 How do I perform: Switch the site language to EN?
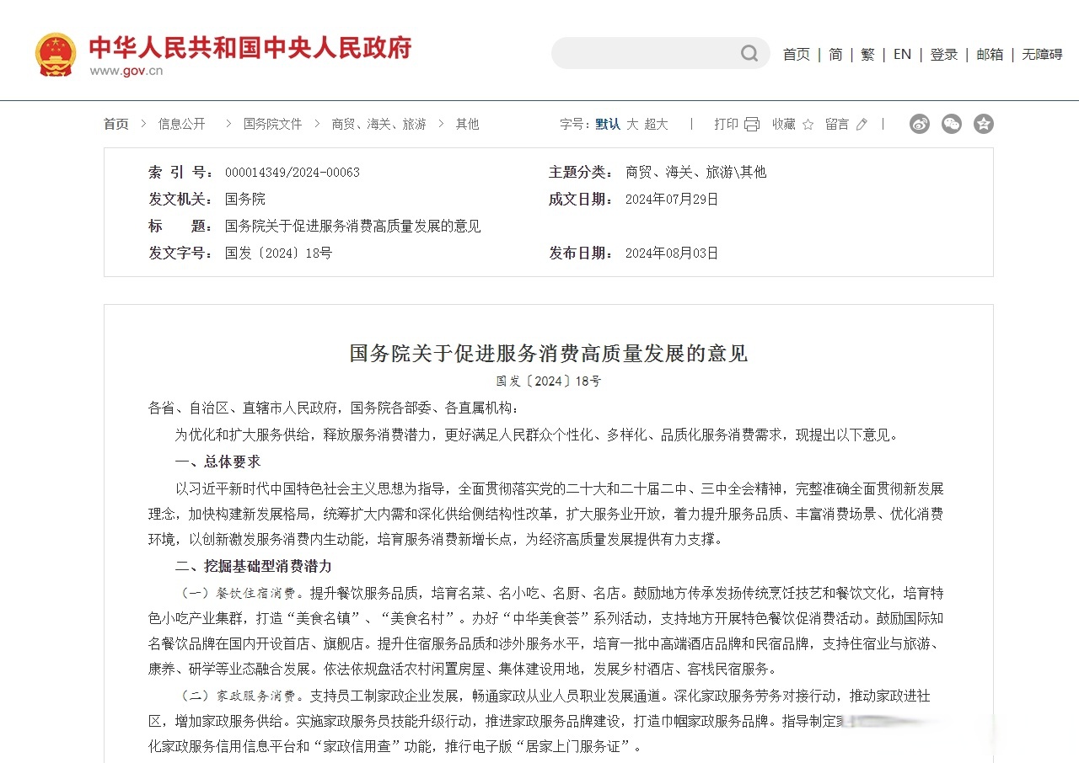pyautogui.click(x=902, y=54)
